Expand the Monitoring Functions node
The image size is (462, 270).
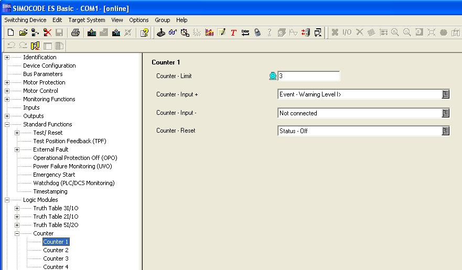[x=7, y=100]
